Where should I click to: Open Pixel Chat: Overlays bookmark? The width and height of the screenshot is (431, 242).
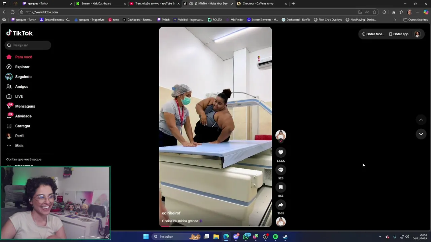(x=328, y=20)
